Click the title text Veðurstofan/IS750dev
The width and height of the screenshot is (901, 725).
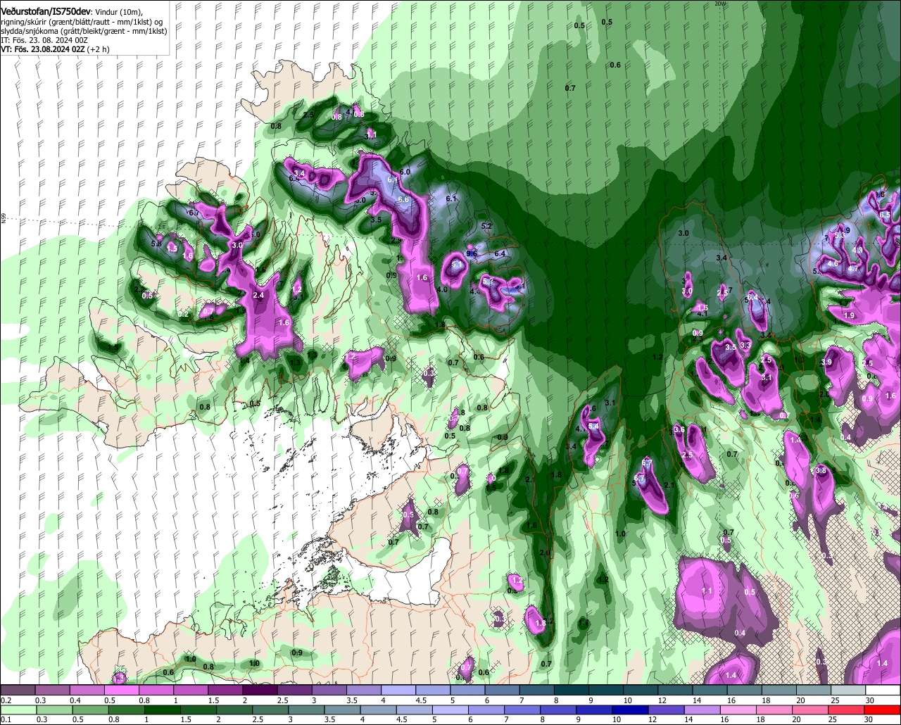point(46,11)
